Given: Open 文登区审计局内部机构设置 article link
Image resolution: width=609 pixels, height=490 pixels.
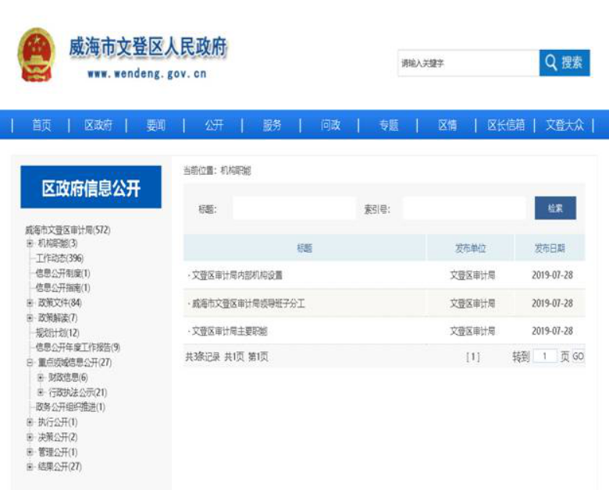Looking at the screenshot, I should click(237, 275).
